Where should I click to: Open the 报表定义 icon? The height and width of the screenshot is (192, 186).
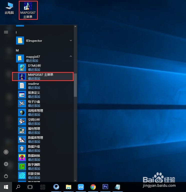coord(22,94)
